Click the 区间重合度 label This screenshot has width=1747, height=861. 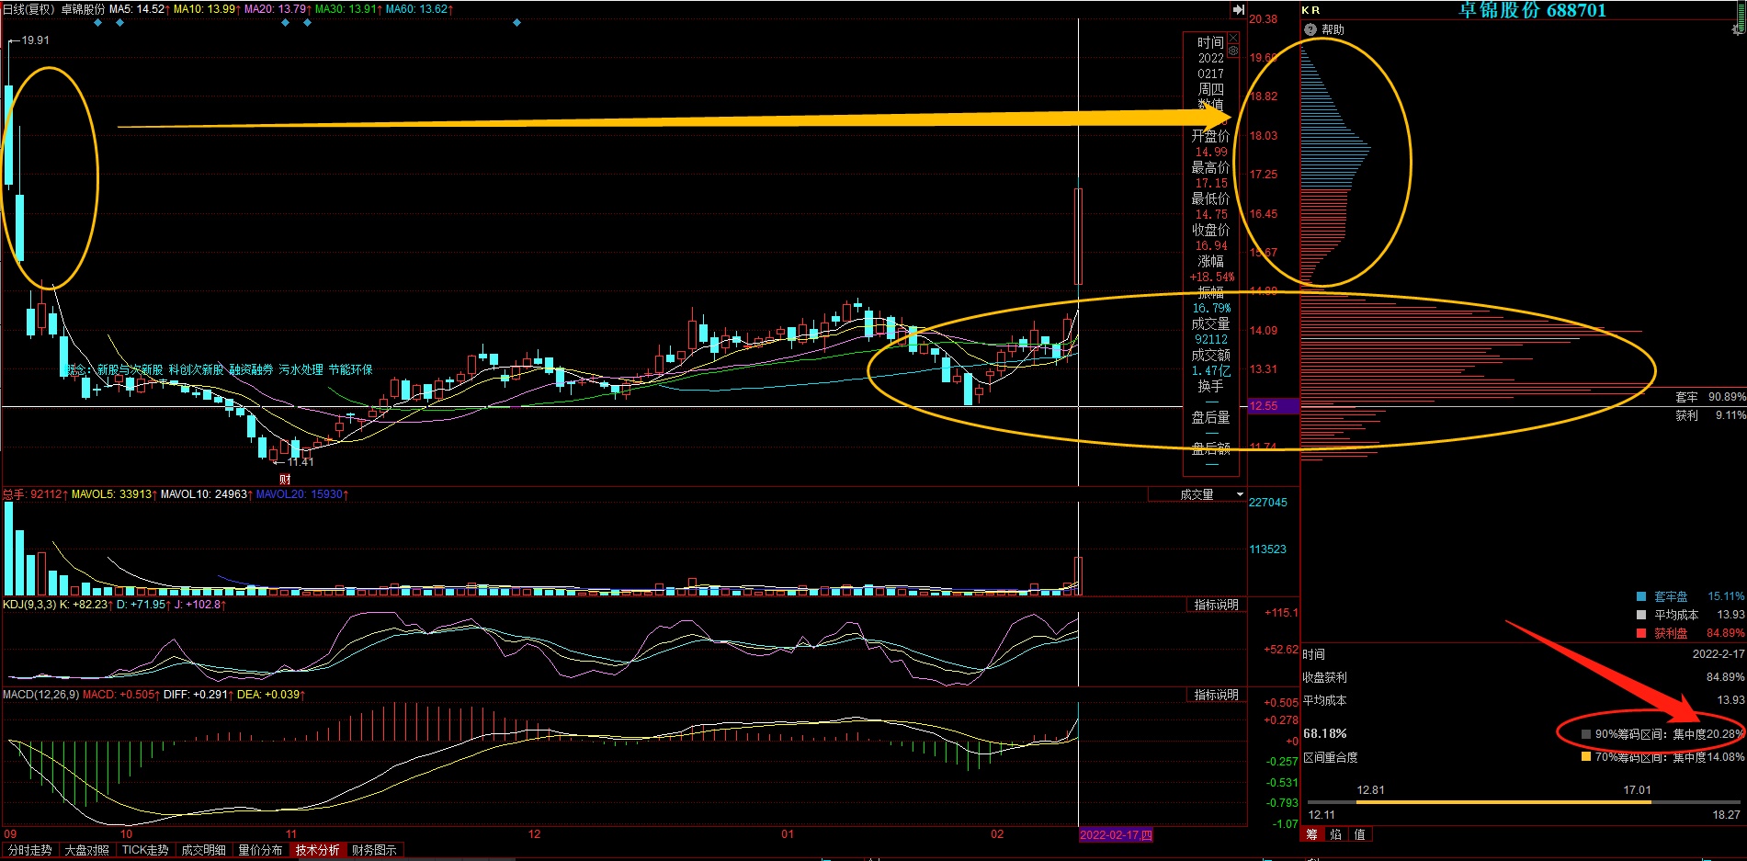point(1331,757)
